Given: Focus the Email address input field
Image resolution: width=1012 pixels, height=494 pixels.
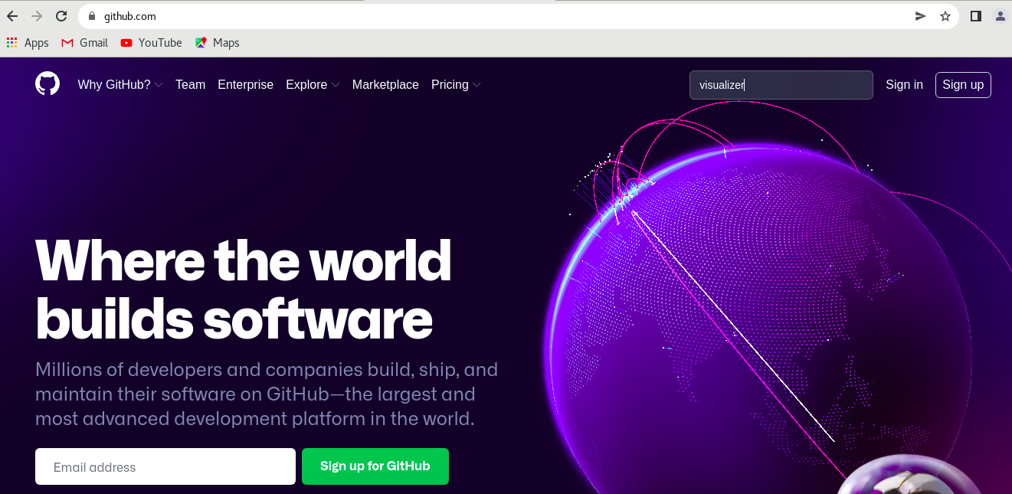Looking at the screenshot, I should click(165, 466).
